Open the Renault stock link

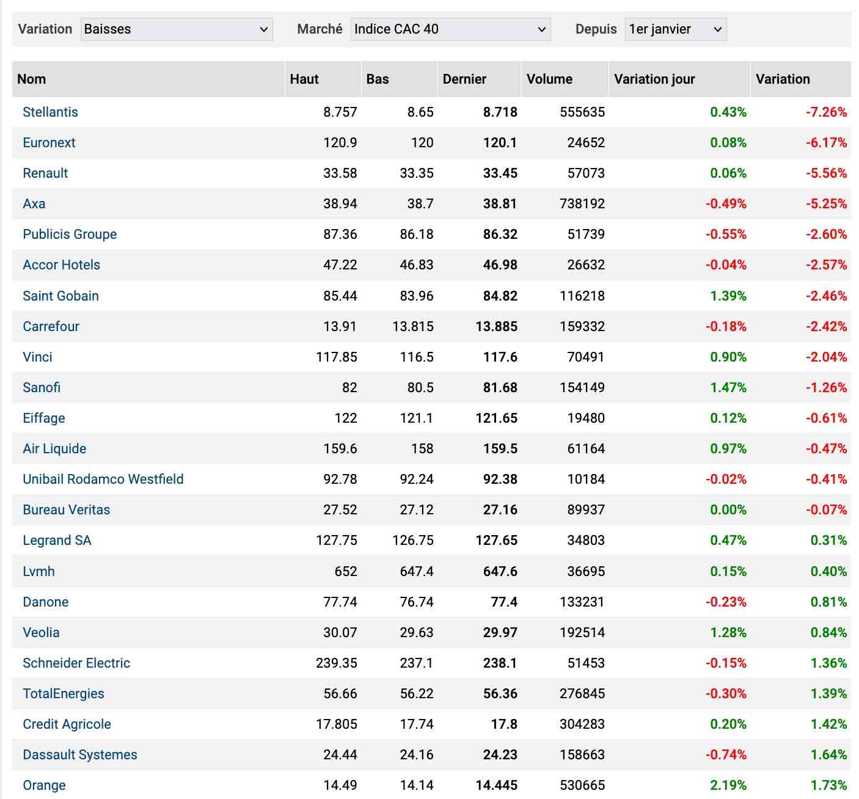pos(45,173)
